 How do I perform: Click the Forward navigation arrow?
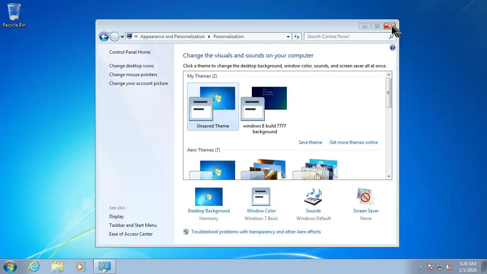[x=115, y=37]
